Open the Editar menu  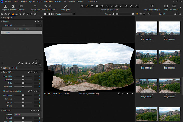click(x=16, y=1)
